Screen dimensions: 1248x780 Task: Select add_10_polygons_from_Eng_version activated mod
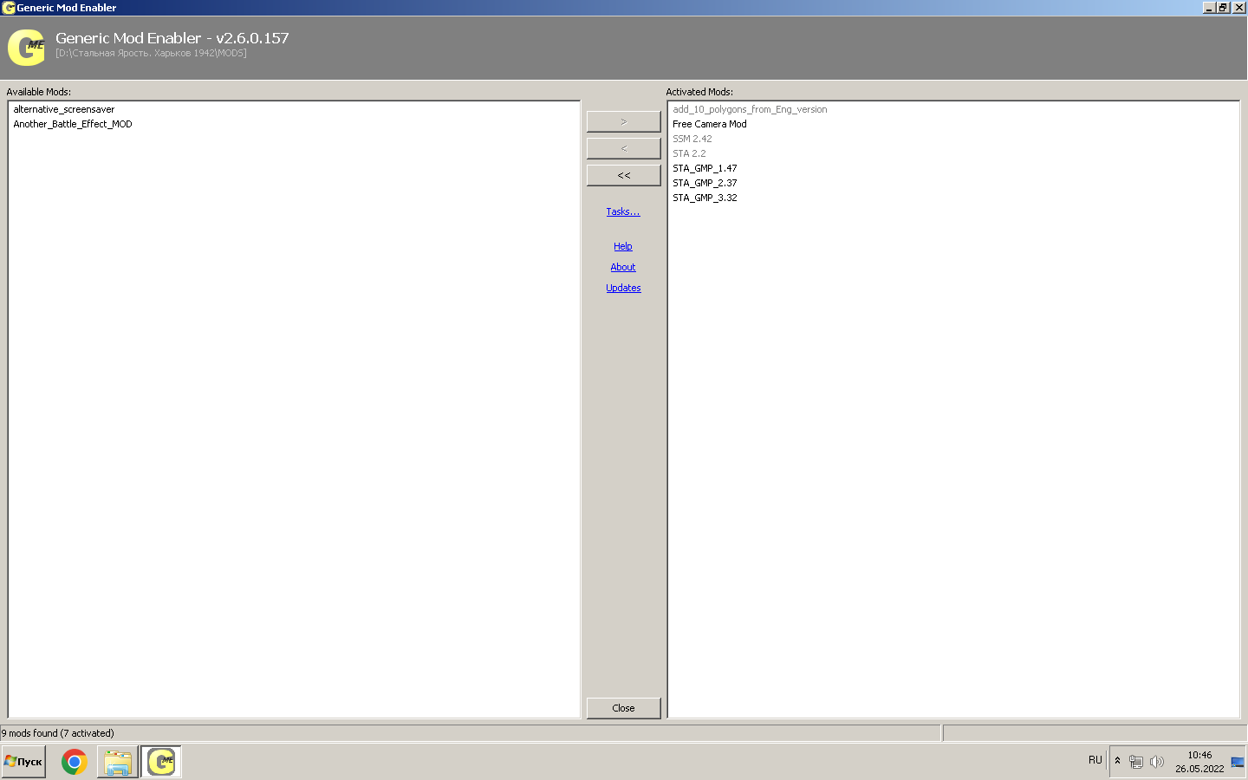(x=750, y=109)
